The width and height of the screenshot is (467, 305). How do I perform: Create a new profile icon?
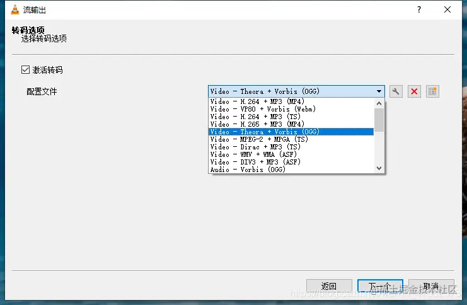coord(432,91)
